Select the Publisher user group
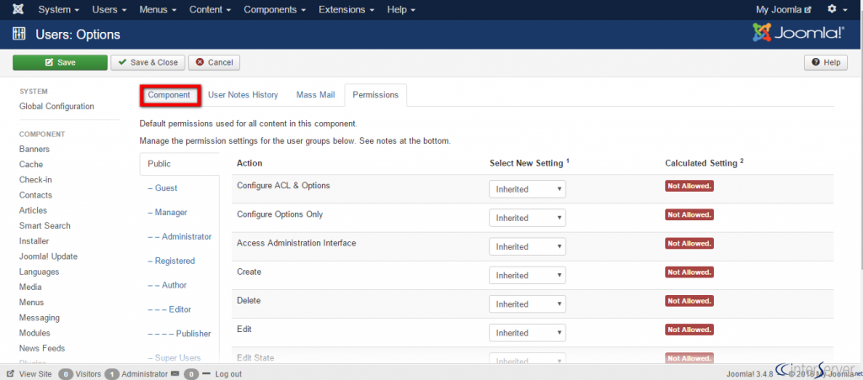This screenshot has width=863, height=380. 180,333
